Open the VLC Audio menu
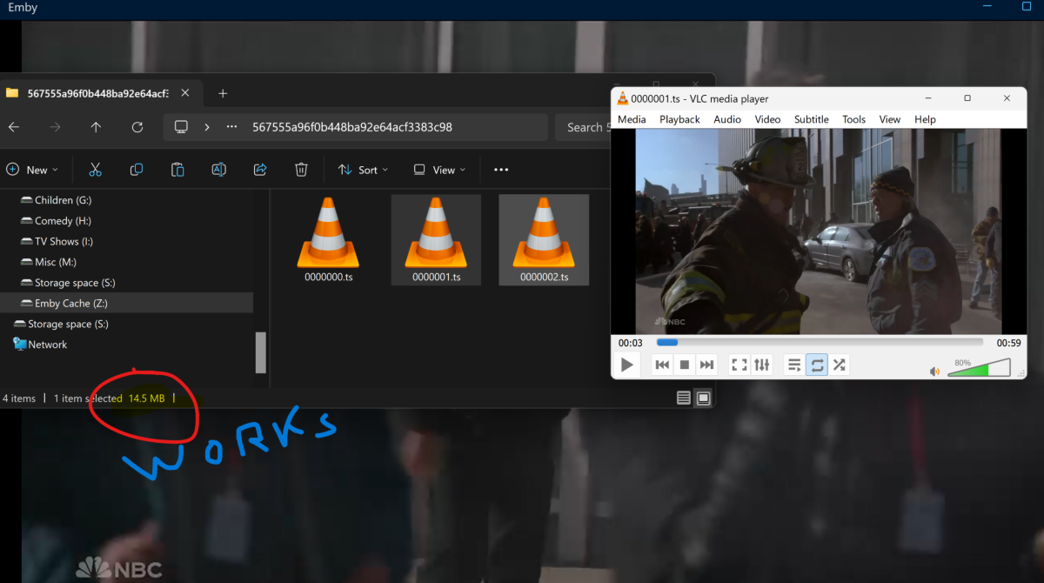1044x583 pixels. click(727, 119)
